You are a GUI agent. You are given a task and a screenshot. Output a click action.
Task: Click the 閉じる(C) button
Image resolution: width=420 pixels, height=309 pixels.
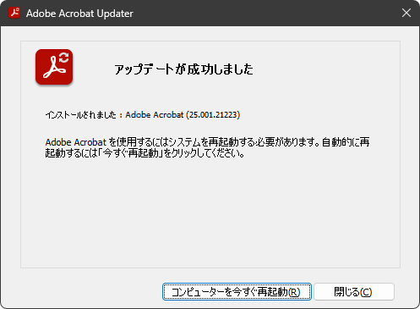pyautogui.click(x=354, y=291)
